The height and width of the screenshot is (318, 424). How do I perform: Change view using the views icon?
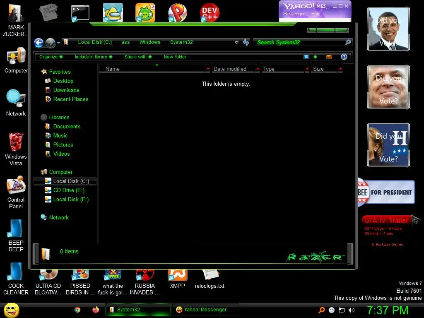pyautogui.click(x=306, y=57)
